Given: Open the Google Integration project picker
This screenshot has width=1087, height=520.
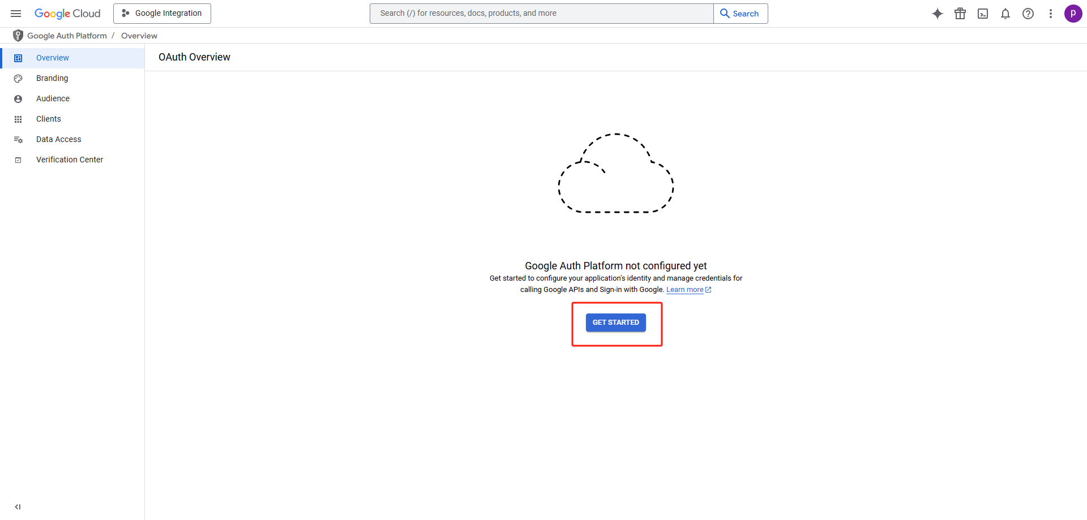Looking at the screenshot, I should (162, 14).
